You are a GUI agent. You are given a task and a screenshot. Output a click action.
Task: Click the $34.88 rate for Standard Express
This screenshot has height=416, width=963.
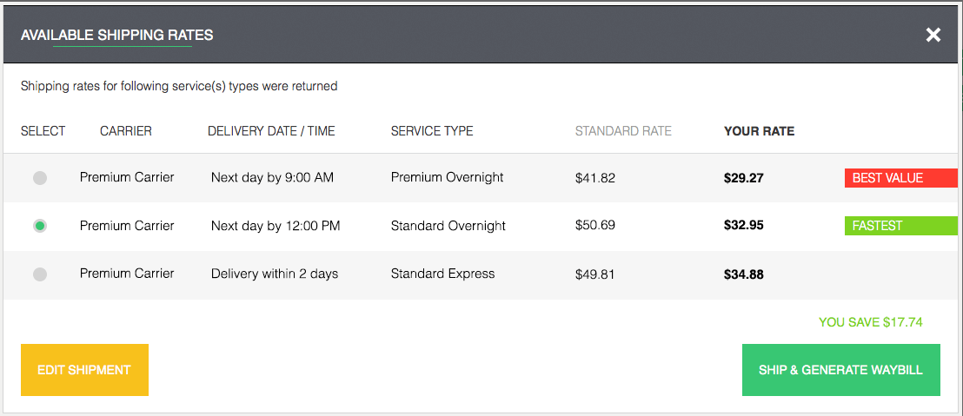tap(743, 274)
